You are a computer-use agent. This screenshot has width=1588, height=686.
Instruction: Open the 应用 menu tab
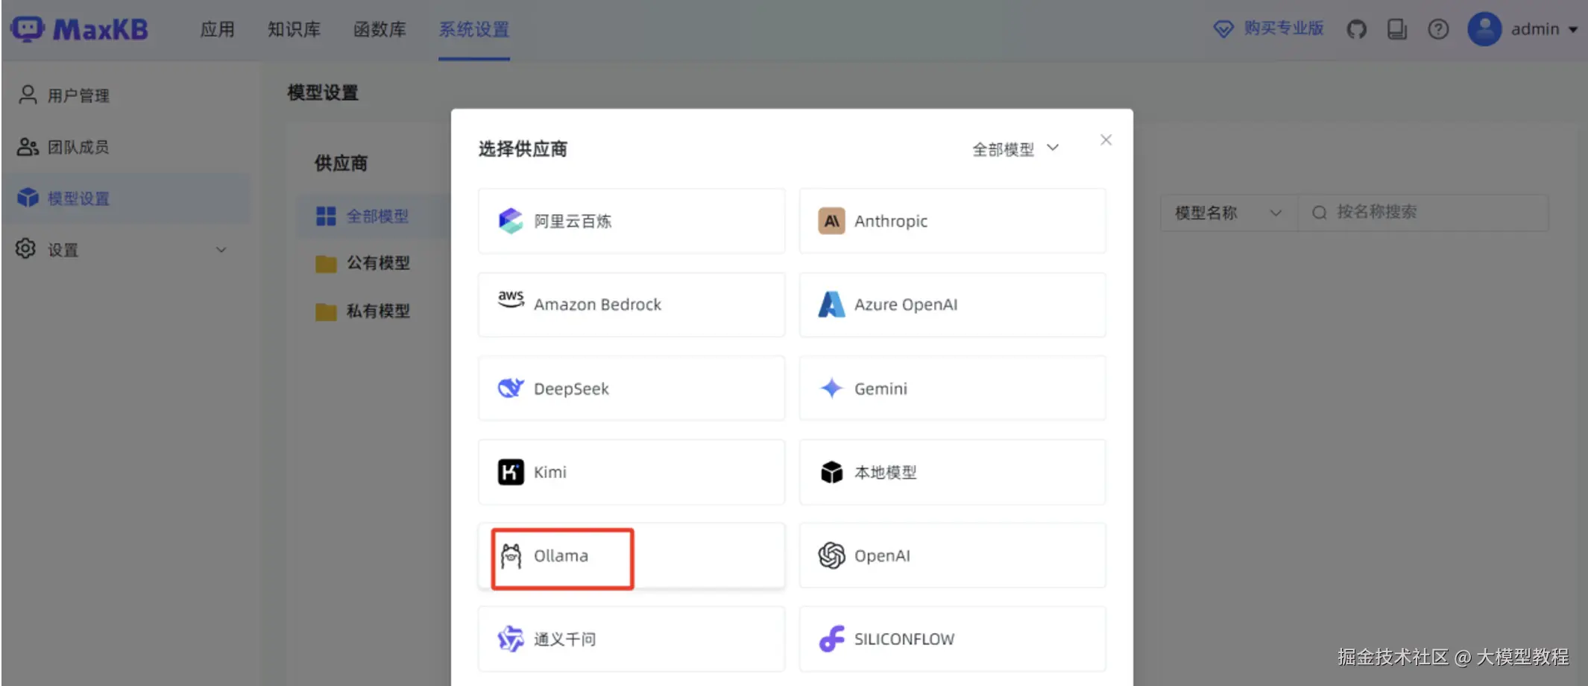[x=217, y=29]
